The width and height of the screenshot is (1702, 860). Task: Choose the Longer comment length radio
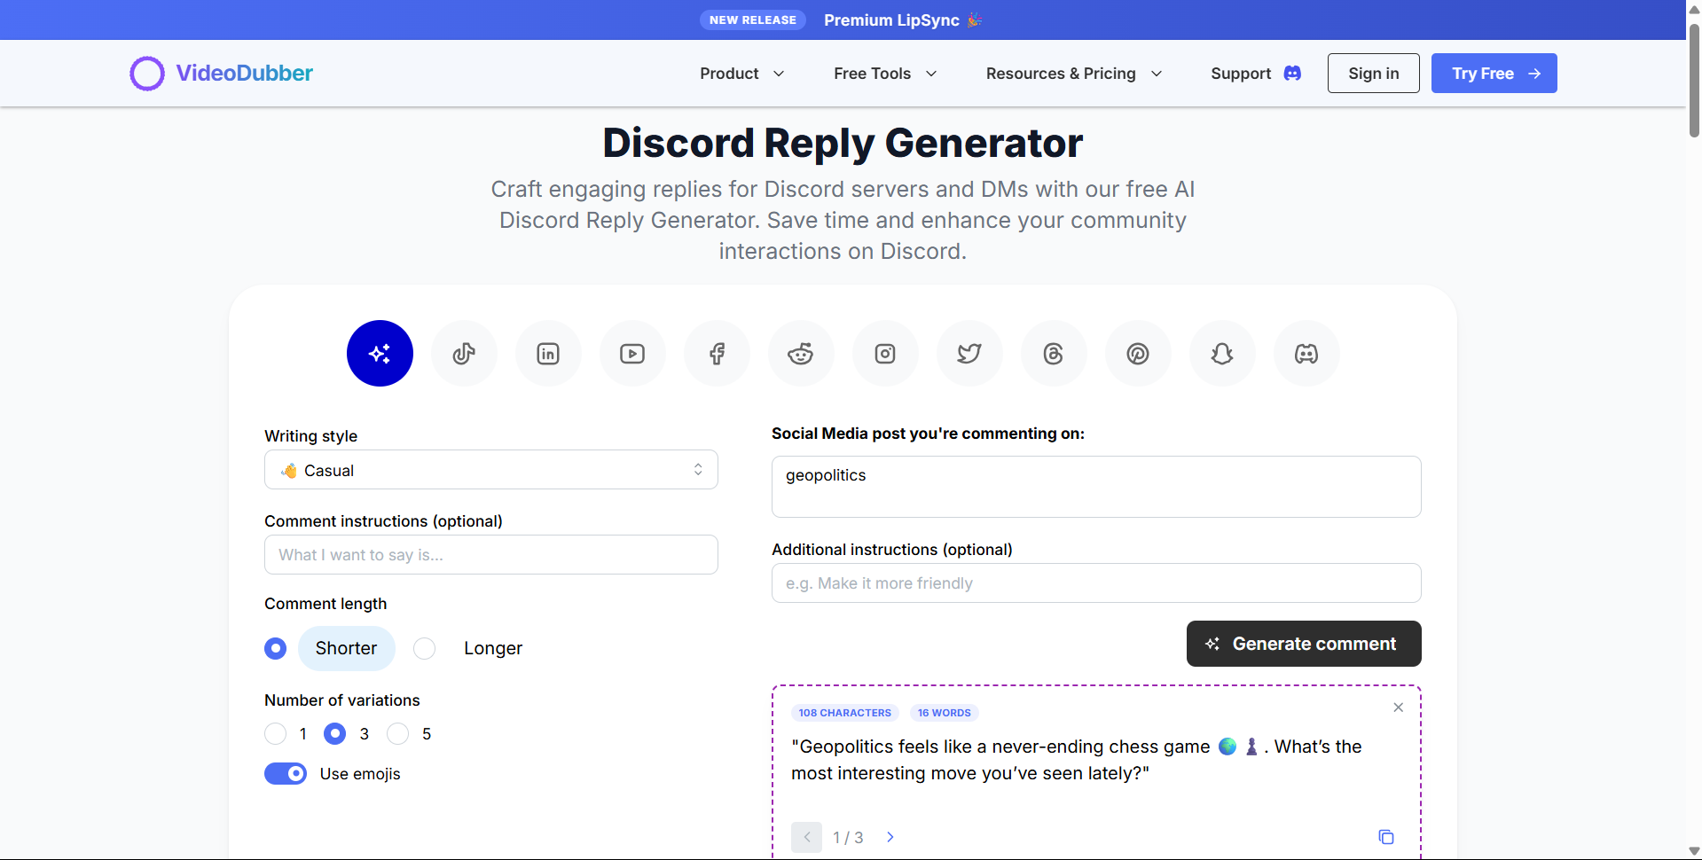click(x=425, y=648)
